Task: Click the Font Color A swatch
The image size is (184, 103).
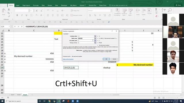Action: [41, 15]
